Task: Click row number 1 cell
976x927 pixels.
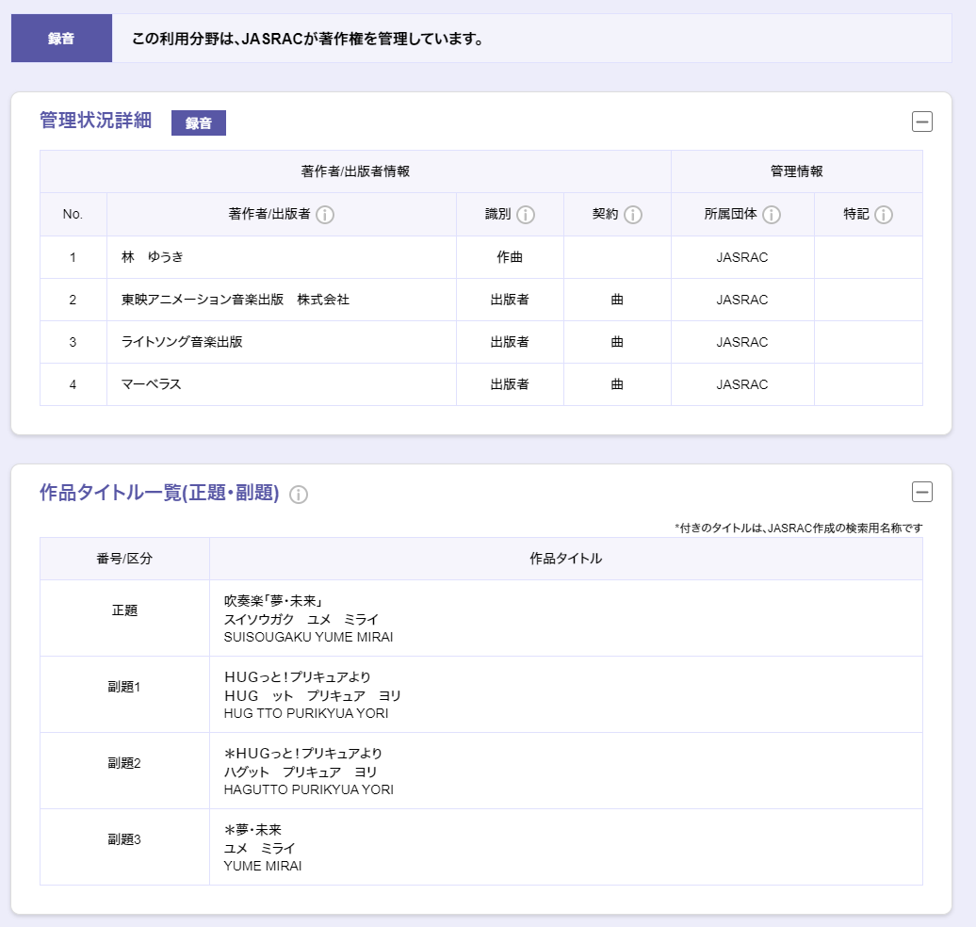Action: point(73,257)
